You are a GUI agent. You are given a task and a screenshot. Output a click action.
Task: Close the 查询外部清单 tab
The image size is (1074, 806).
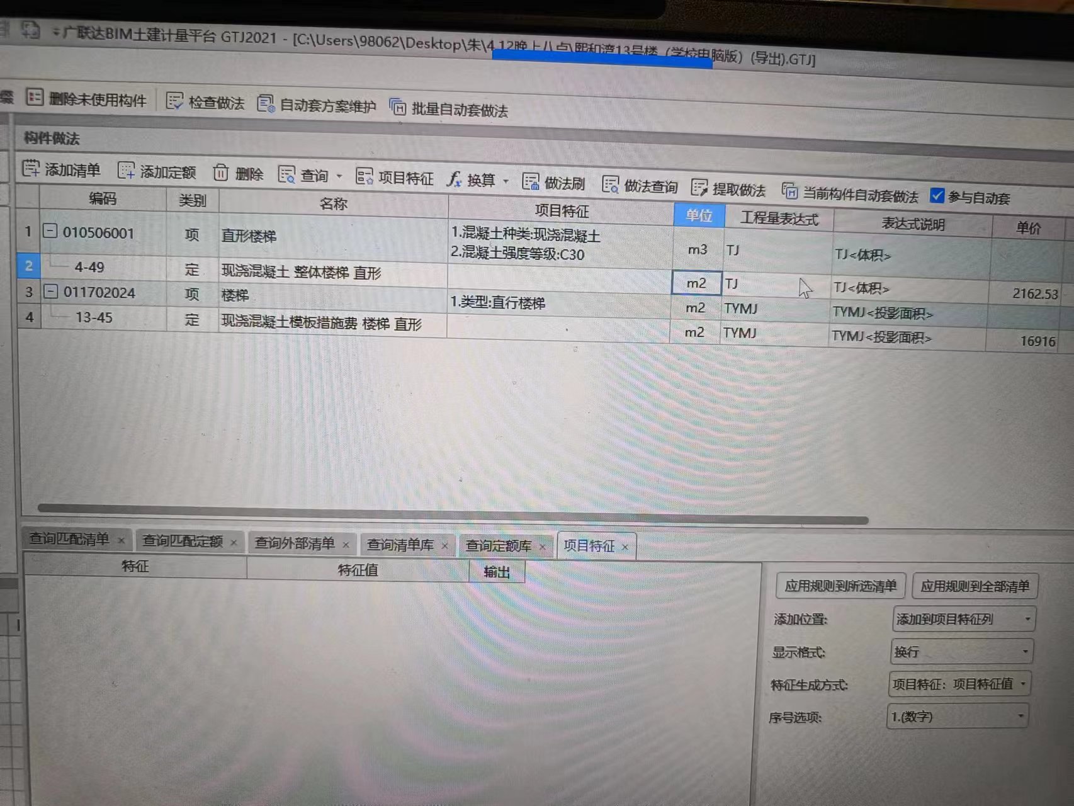346,544
